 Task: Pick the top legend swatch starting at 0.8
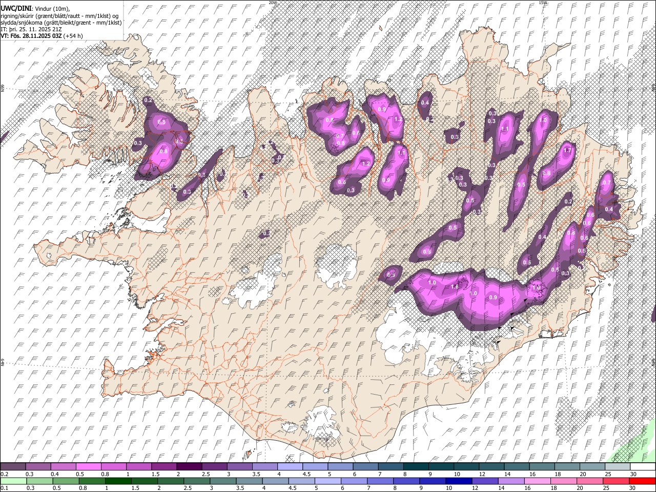[x=114, y=467]
